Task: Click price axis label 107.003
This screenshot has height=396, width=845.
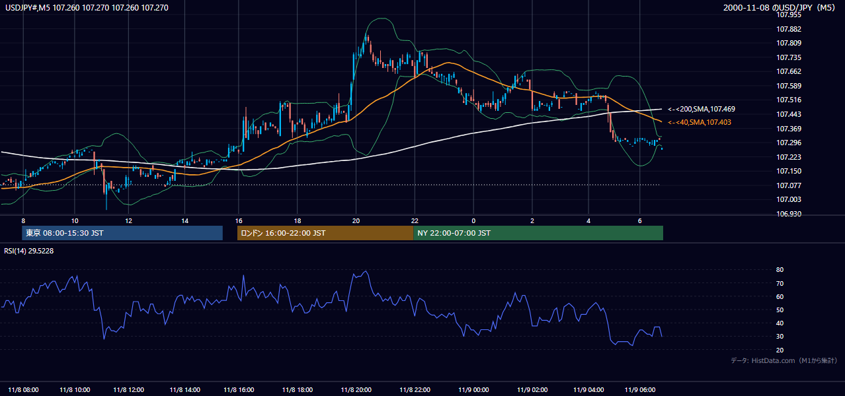Action: 789,199
